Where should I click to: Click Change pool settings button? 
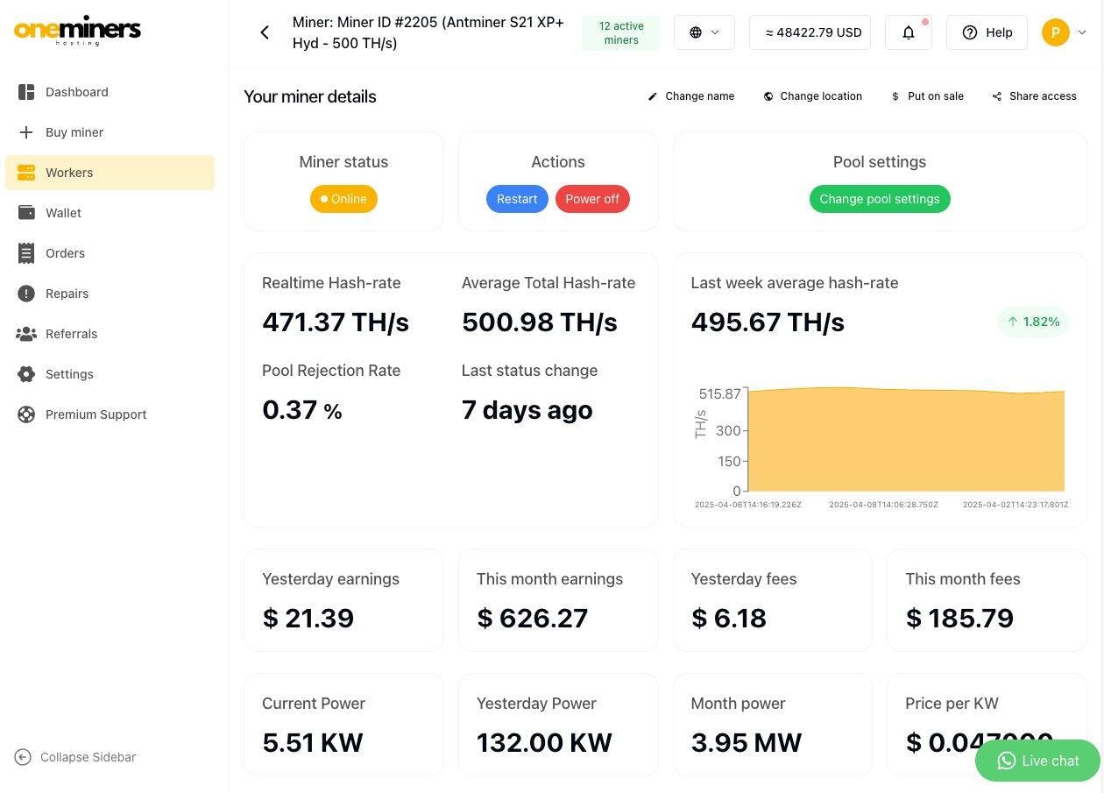879,199
